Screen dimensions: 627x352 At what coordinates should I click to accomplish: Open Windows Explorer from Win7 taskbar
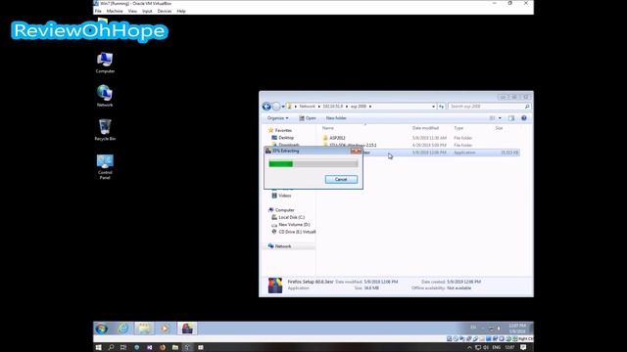click(144, 329)
